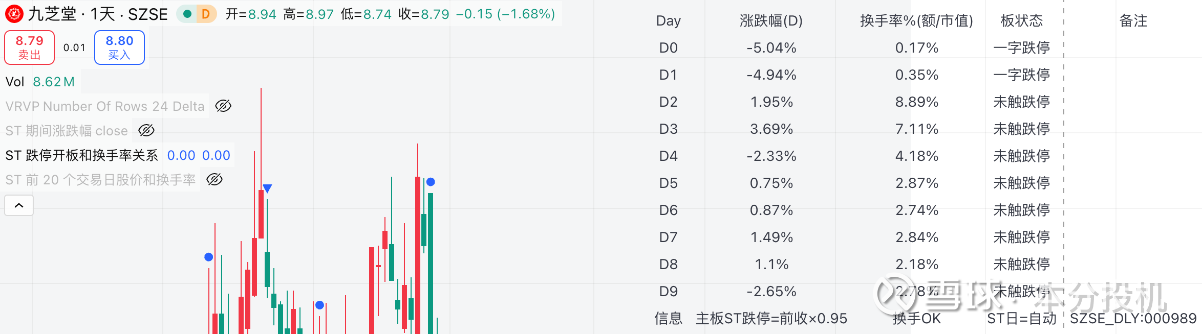1202x334 pixels.
Task: Click the blue dot above the rightmost green candle
Action: pos(431,182)
